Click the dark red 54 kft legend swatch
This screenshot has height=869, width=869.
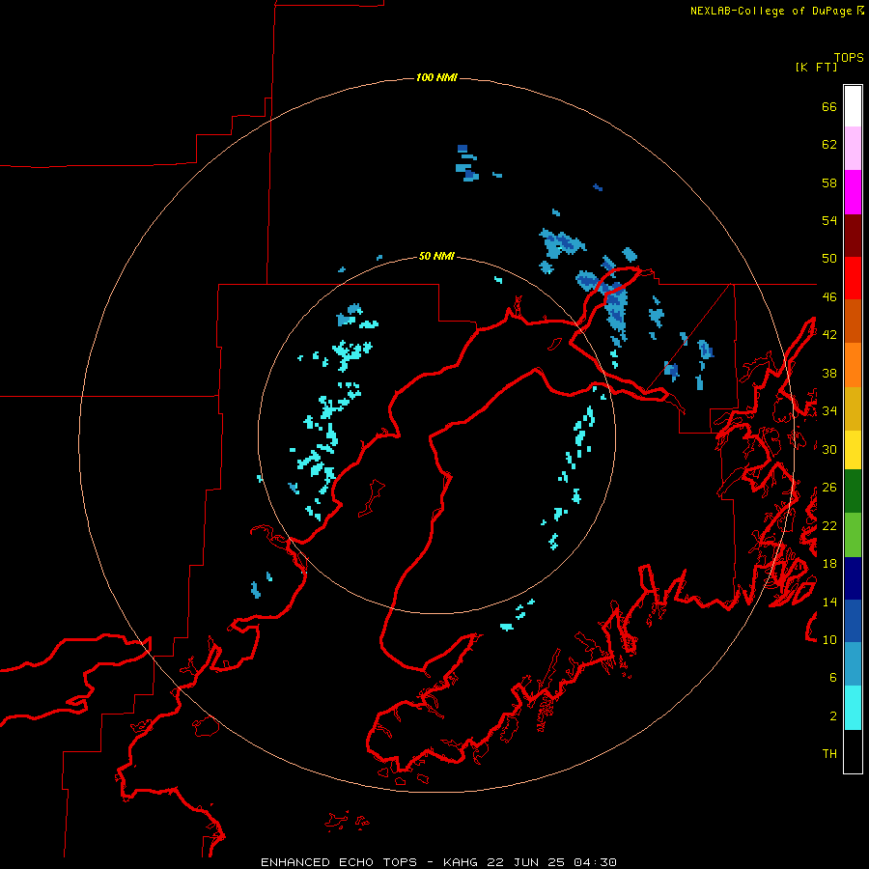tap(853, 237)
